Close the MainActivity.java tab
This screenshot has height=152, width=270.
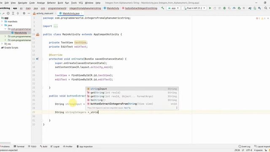[x=81, y=14]
